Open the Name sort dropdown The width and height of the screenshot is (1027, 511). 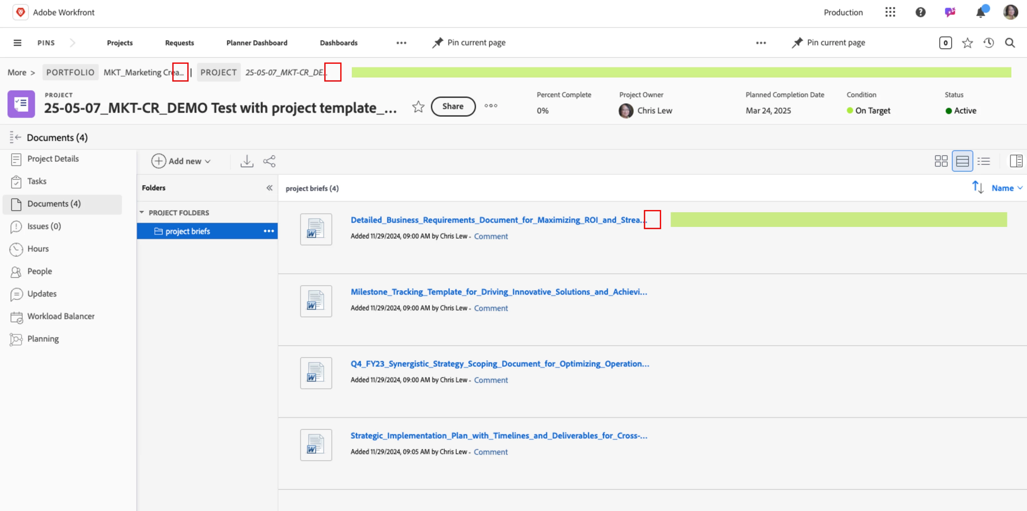point(1007,188)
